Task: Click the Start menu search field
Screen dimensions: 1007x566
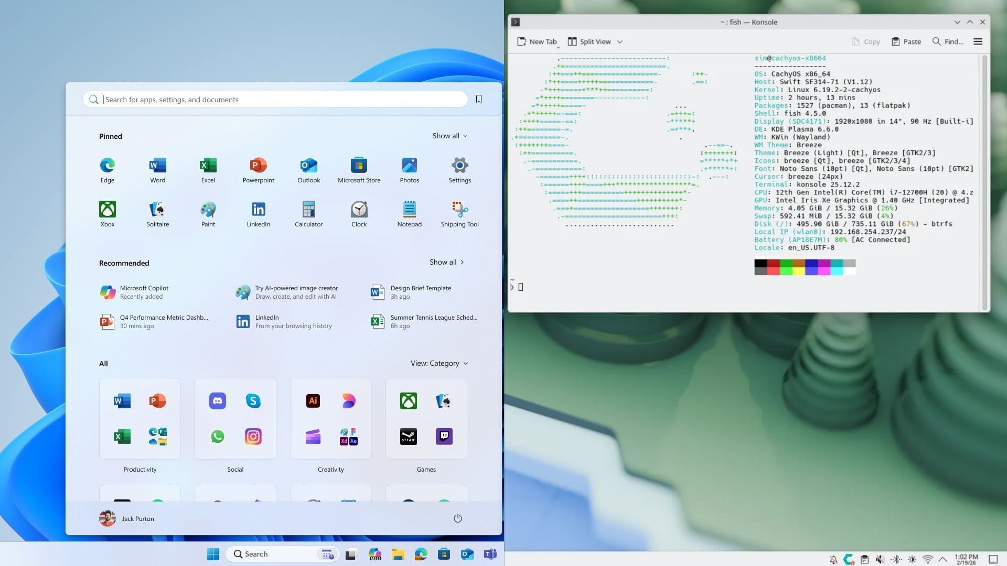Action: (x=275, y=99)
